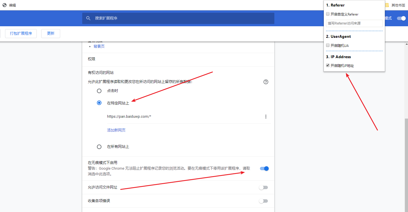Viewport: 408px width, 212px height.
Task: Click the 搜索扩展程序 search field
Action: point(178,18)
